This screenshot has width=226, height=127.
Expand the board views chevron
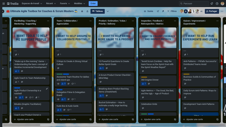[x=108, y=11]
